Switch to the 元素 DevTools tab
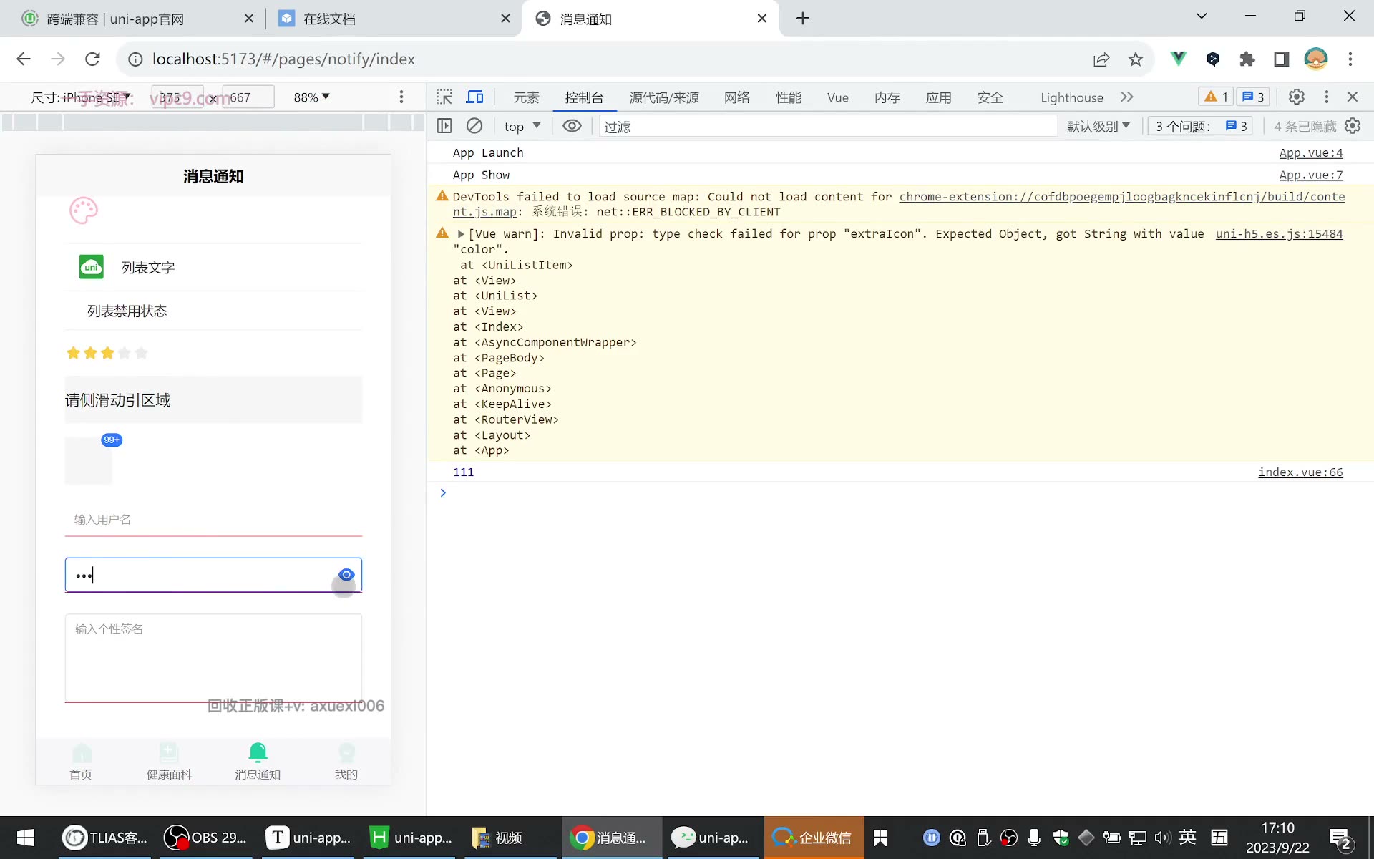The height and width of the screenshot is (859, 1374). pos(526,97)
